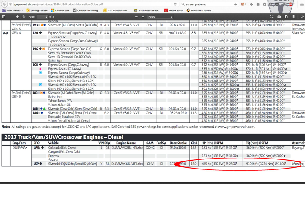
Task: Click 'Gen 5 V6 4.3L VVT' engine name
Action: [127, 25]
